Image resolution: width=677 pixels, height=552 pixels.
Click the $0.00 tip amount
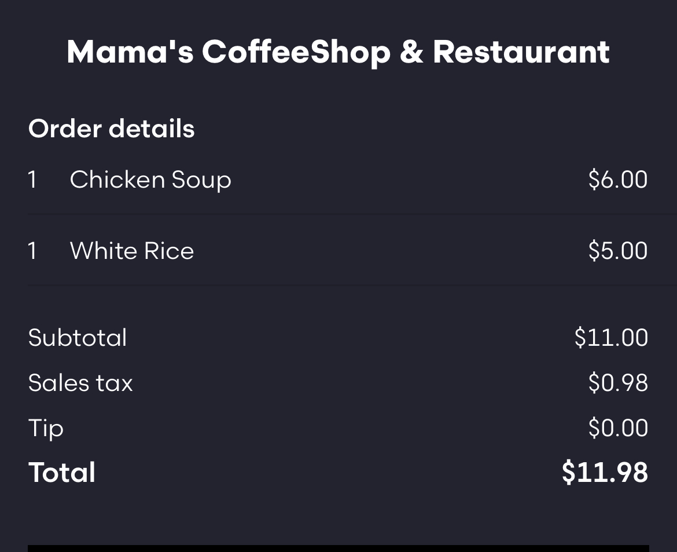point(617,428)
